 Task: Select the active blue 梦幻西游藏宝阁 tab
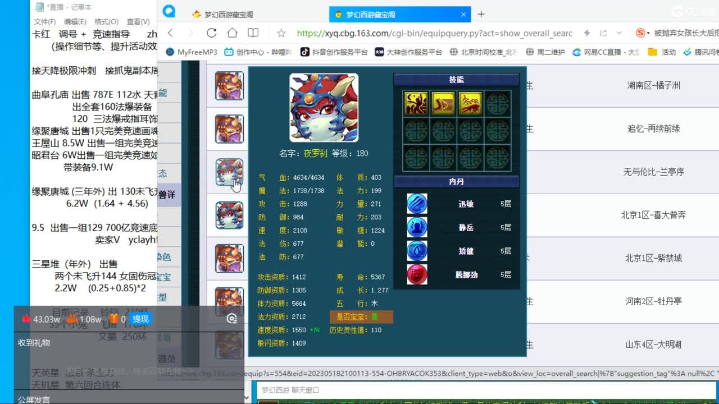(400, 15)
